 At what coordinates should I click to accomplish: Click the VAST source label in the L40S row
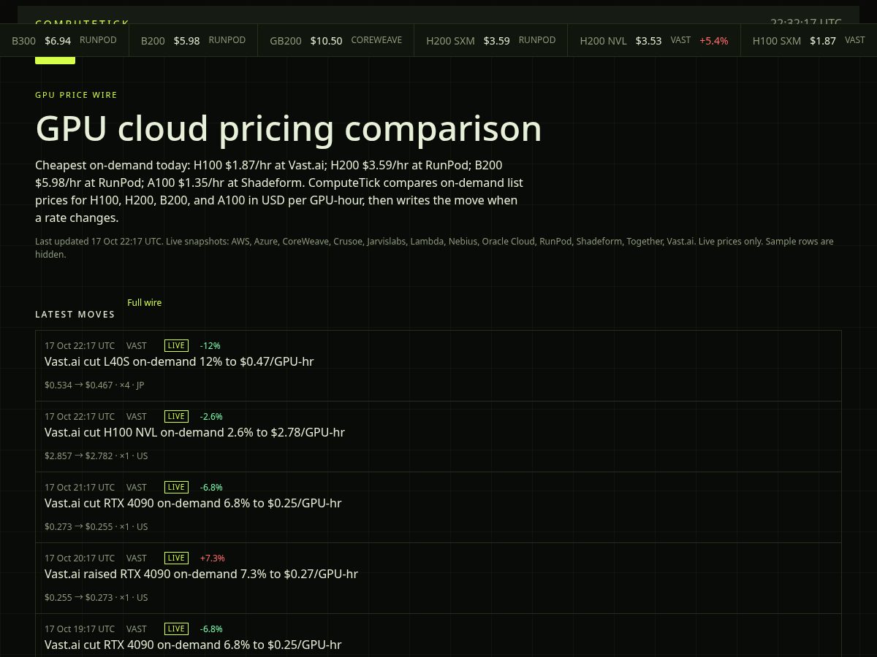137,345
